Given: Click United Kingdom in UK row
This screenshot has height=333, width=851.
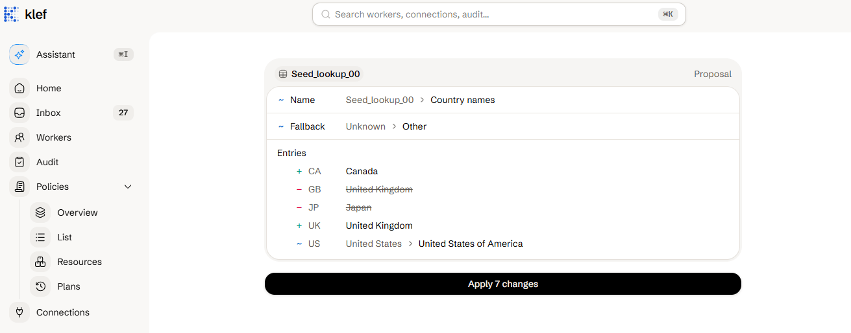Looking at the screenshot, I should (379, 225).
